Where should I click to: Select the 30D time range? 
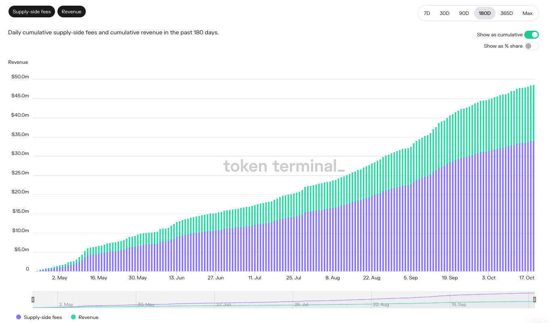(445, 13)
